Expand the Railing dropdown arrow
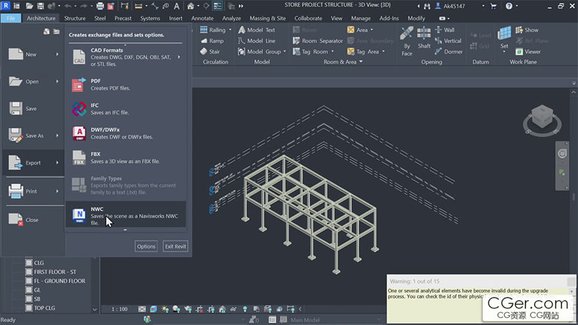Image resolution: width=578 pixels, height=325 pixels. tap(231, 30)
